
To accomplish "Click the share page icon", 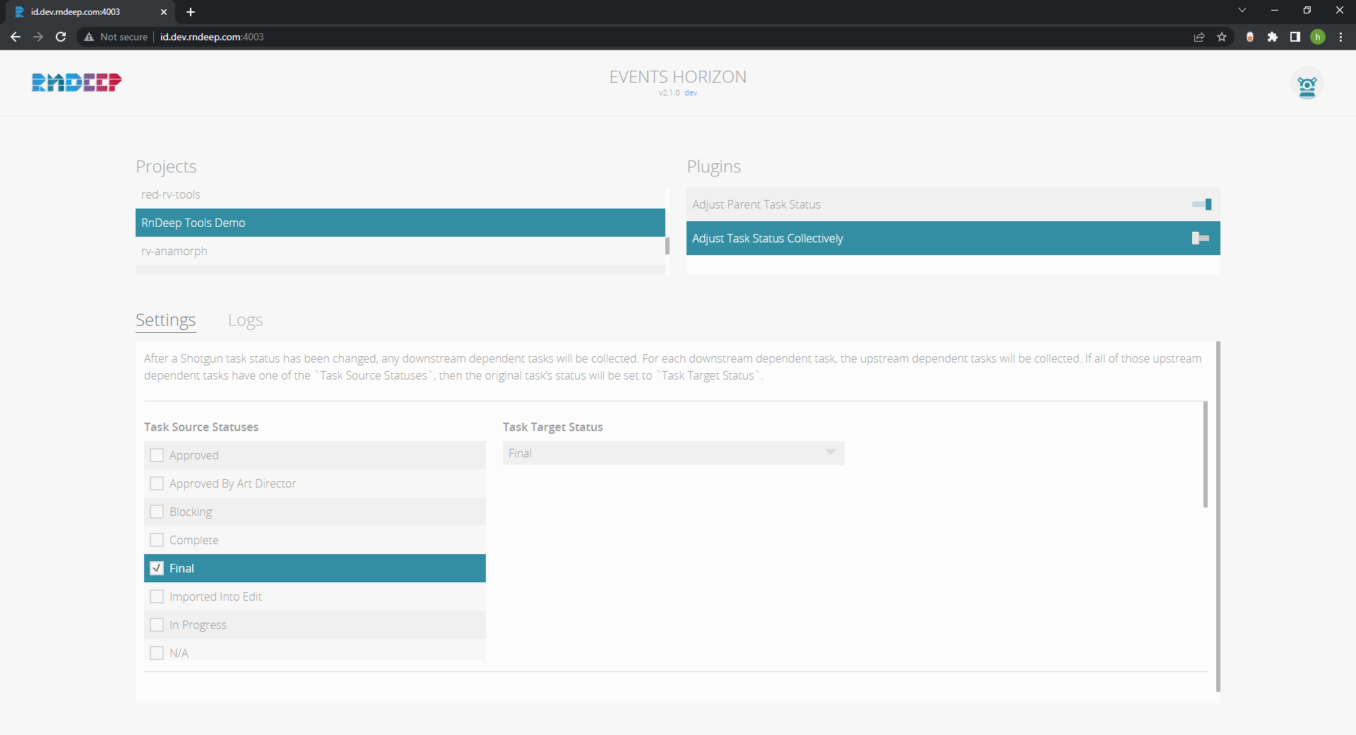I will 1199,37.
